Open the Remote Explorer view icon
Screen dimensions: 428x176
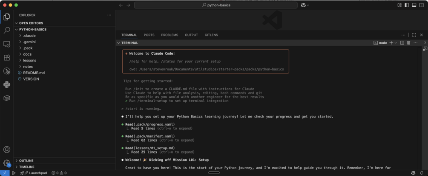[x=6, y=44]
